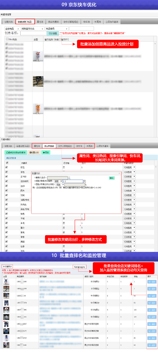Viewport: 158px width, 352px height.
Task: Open the 创建创意(商品) tab in upper panel
Action: point(25,22)
